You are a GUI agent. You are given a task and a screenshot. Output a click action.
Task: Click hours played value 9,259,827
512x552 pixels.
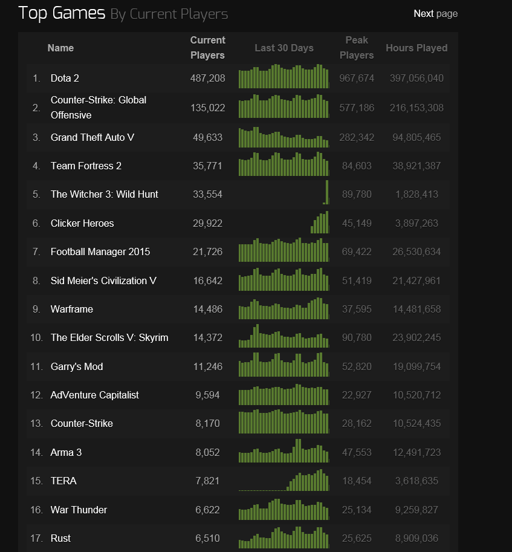416,510
